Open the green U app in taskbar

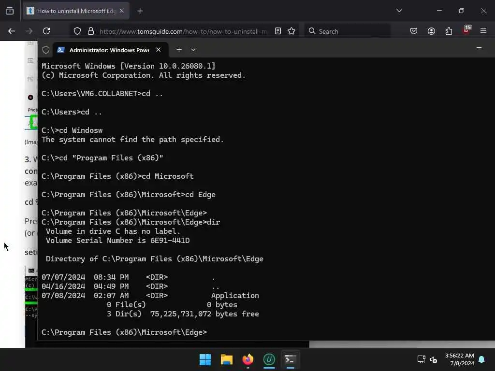pos(269,359)
